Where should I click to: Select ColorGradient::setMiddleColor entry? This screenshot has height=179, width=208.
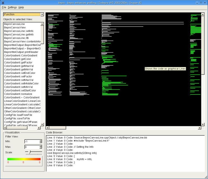coord(21,83)
